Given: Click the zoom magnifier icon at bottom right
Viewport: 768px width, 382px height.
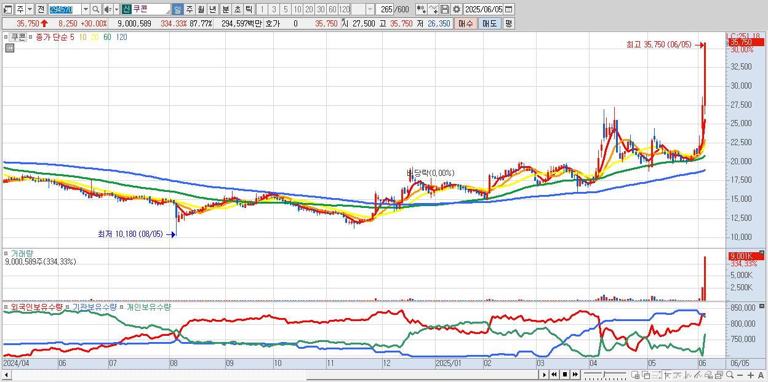Looking at the screenshot, I should point(730,375).
